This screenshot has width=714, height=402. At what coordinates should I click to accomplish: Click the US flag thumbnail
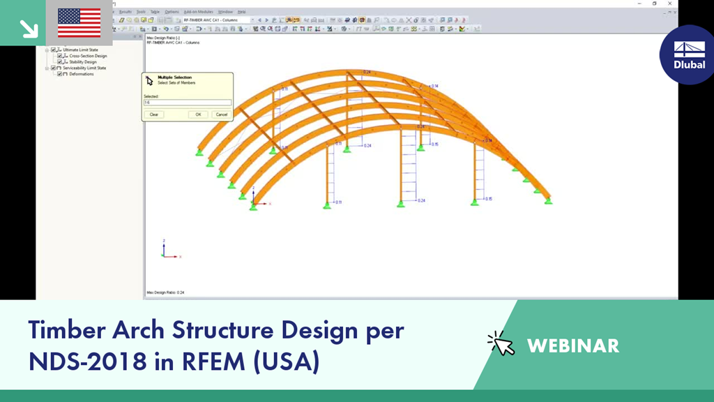coord(79,23)
